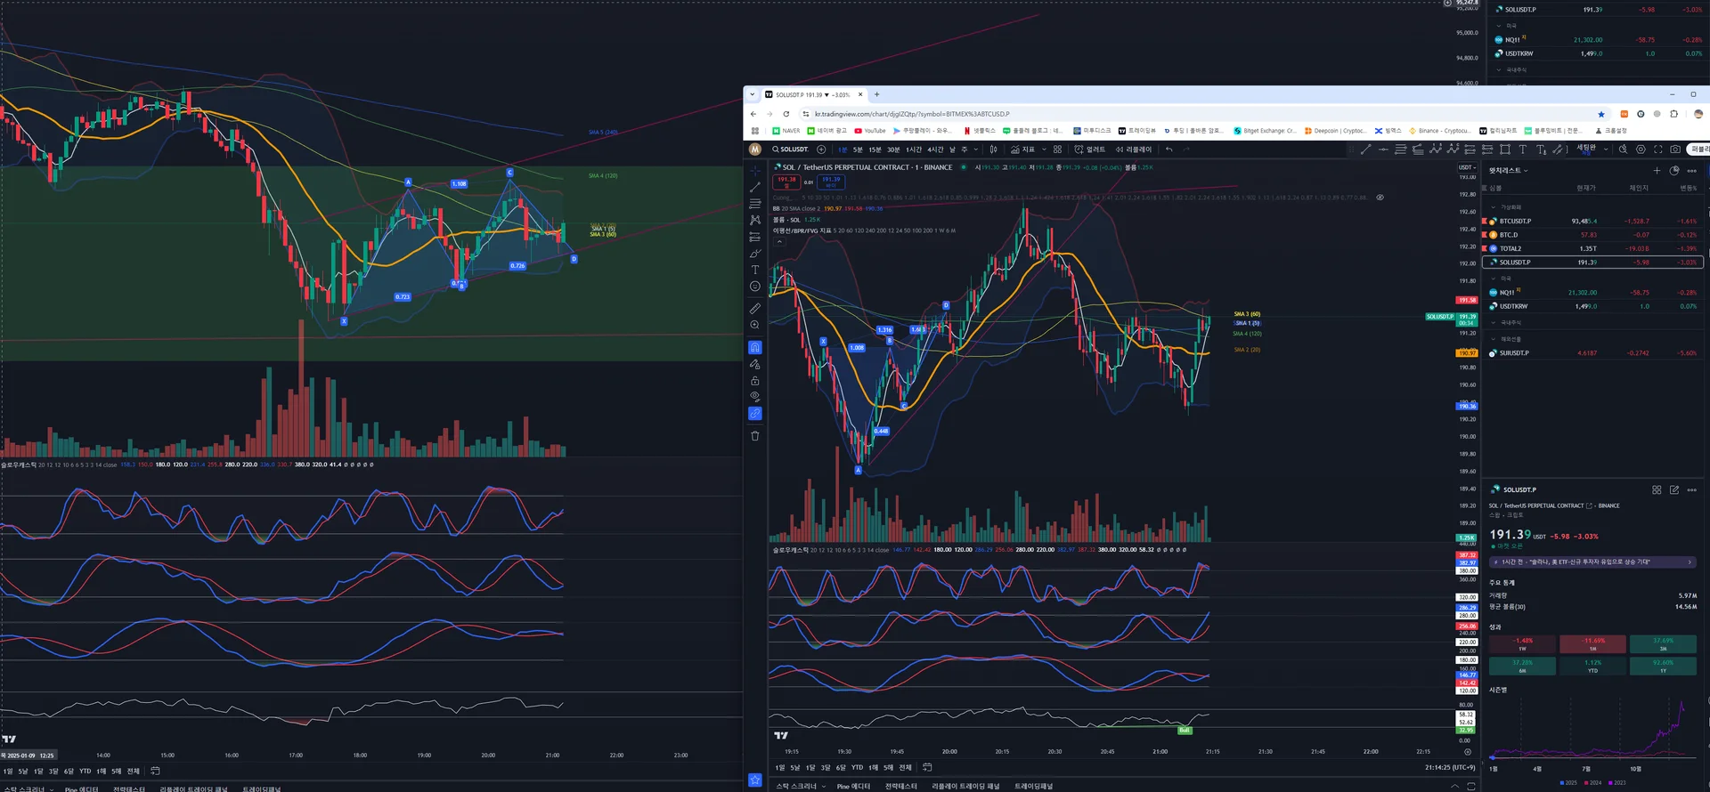This screenshot has height=792, width=1710.
Task: Open the watchlist more-options menu
Action: 1691,171
